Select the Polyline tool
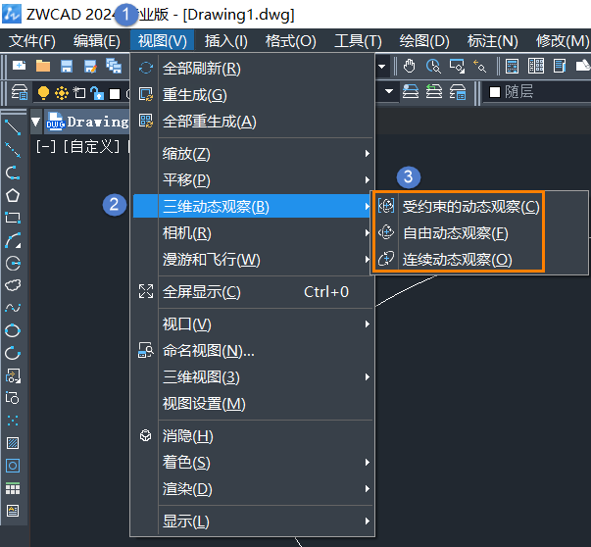591x547 pixels. (13, 173)
